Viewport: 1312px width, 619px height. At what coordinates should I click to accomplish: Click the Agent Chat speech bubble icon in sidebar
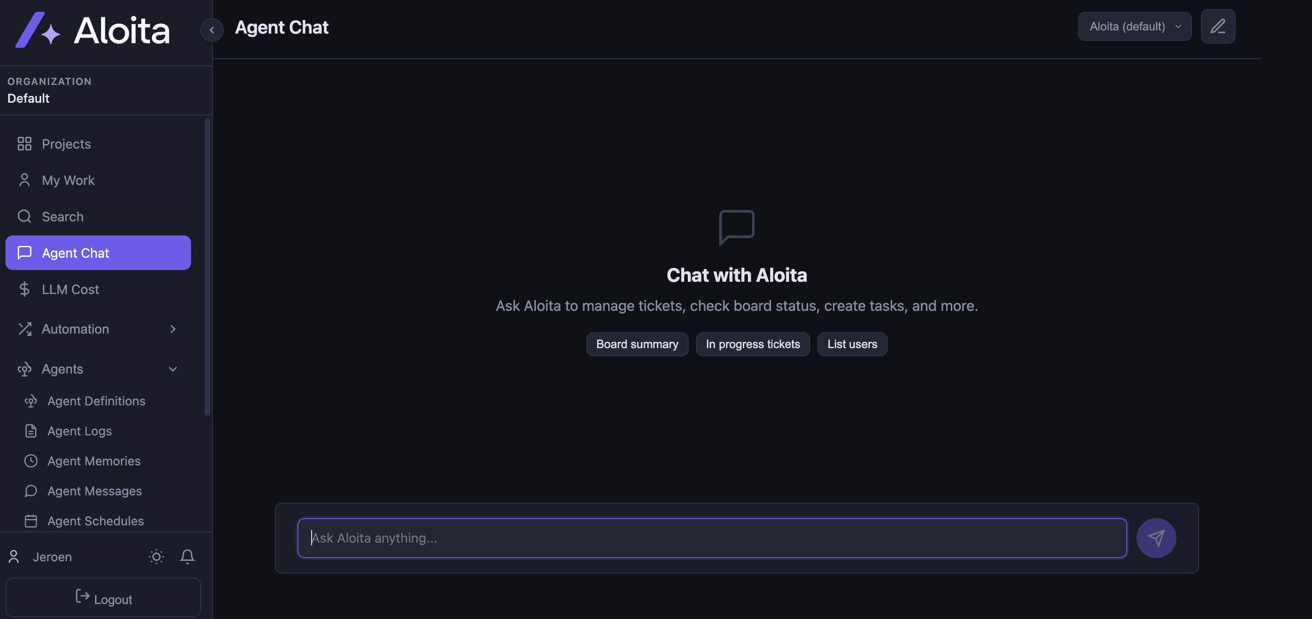tap(25, 253)
